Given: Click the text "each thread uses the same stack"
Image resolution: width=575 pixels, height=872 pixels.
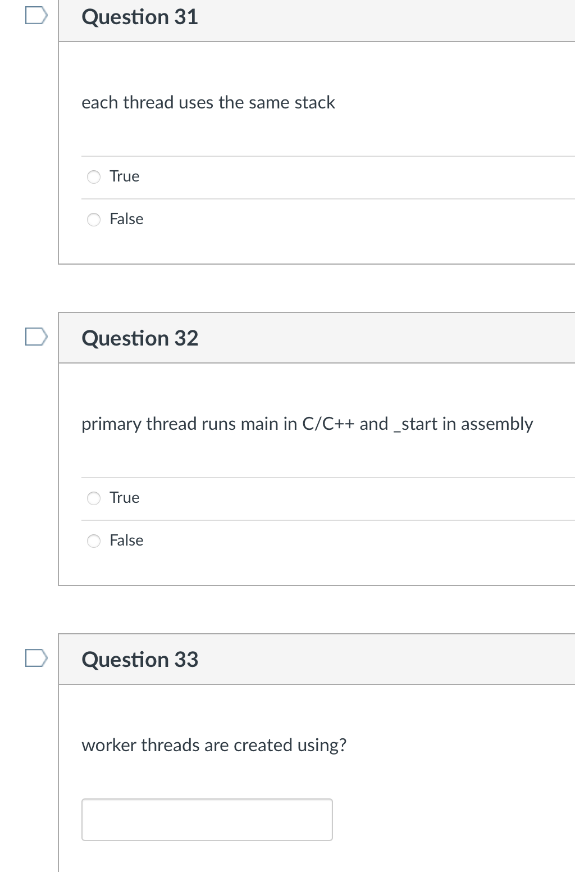Looking at the screenshot, I should click(208, 102).
